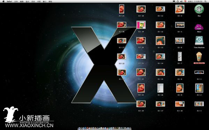This screenshot has width=209, height=130.
Task: Open the Mac drive with Starbucks logo
Action: pyautogui.click(x=199, y=9)
